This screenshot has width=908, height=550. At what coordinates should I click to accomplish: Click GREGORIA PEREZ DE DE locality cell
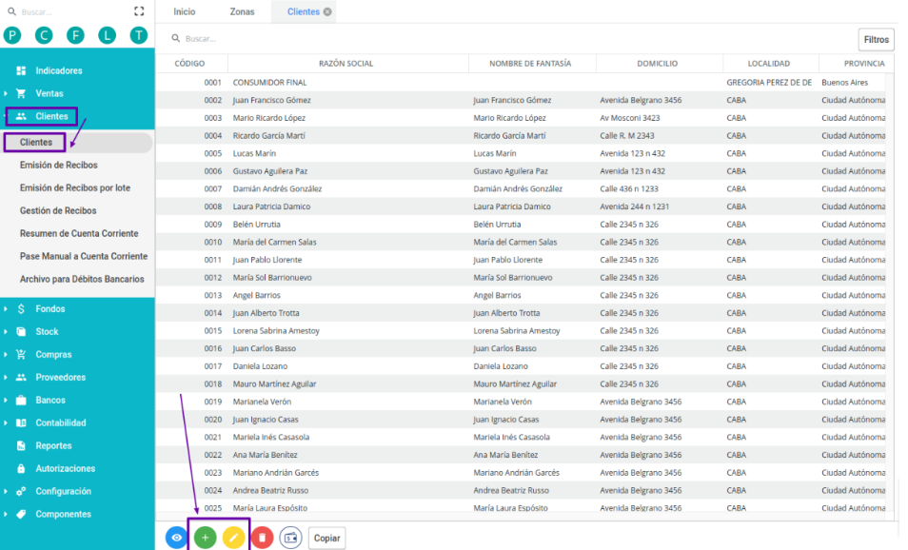769,82
